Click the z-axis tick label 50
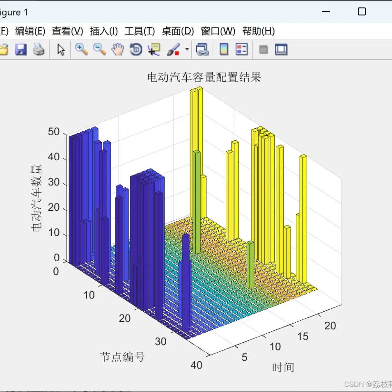The height and width of the screenshot is (392, 392). coord(54,132)
